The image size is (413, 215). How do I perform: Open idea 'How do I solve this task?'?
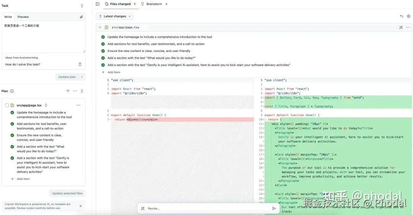(x=23, y=65)
